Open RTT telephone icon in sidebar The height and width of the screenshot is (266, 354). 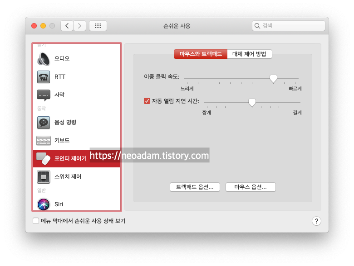click(44, 77)
